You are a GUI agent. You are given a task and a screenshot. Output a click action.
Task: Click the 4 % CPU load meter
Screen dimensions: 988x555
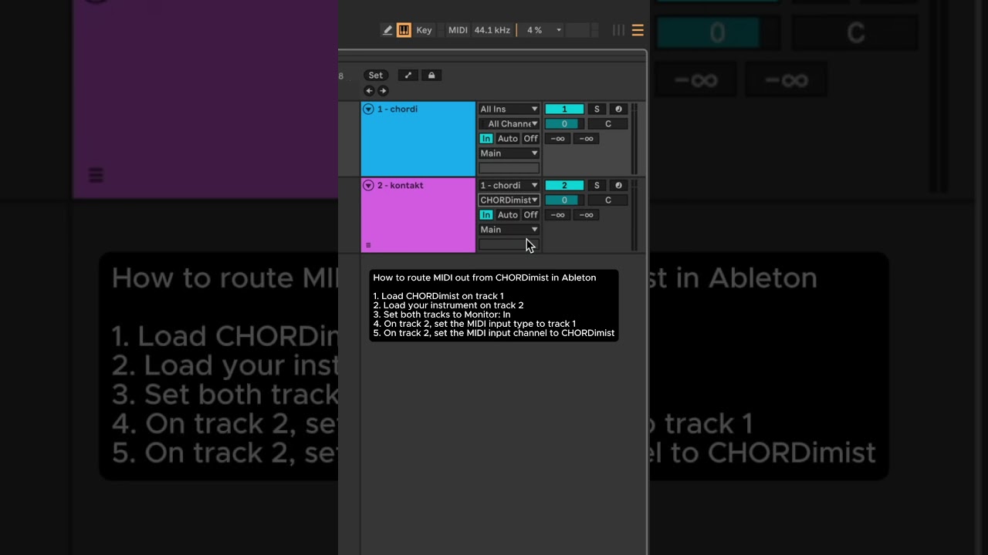pos(534,30)
